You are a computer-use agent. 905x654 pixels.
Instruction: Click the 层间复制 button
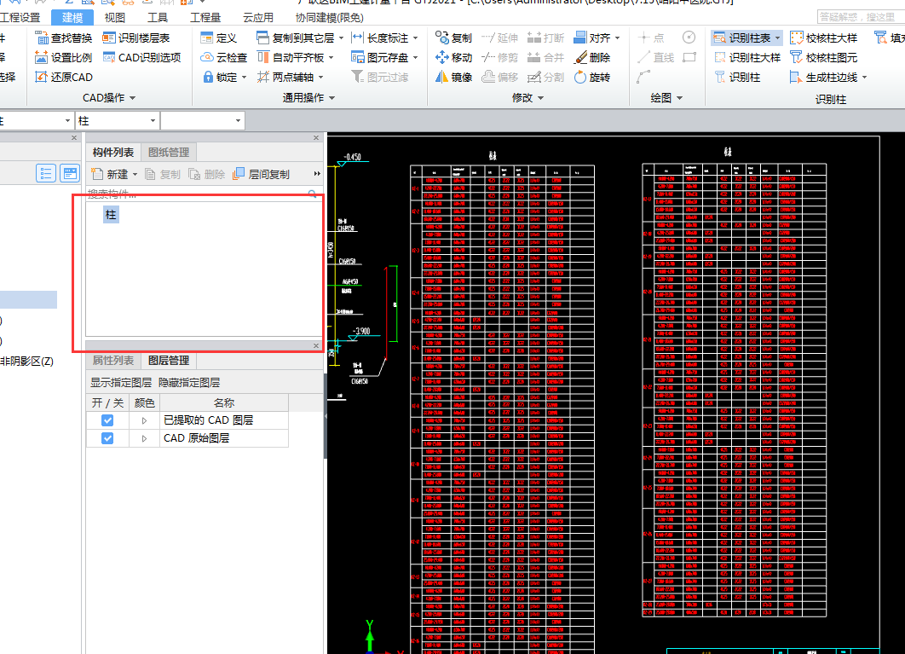261,175
